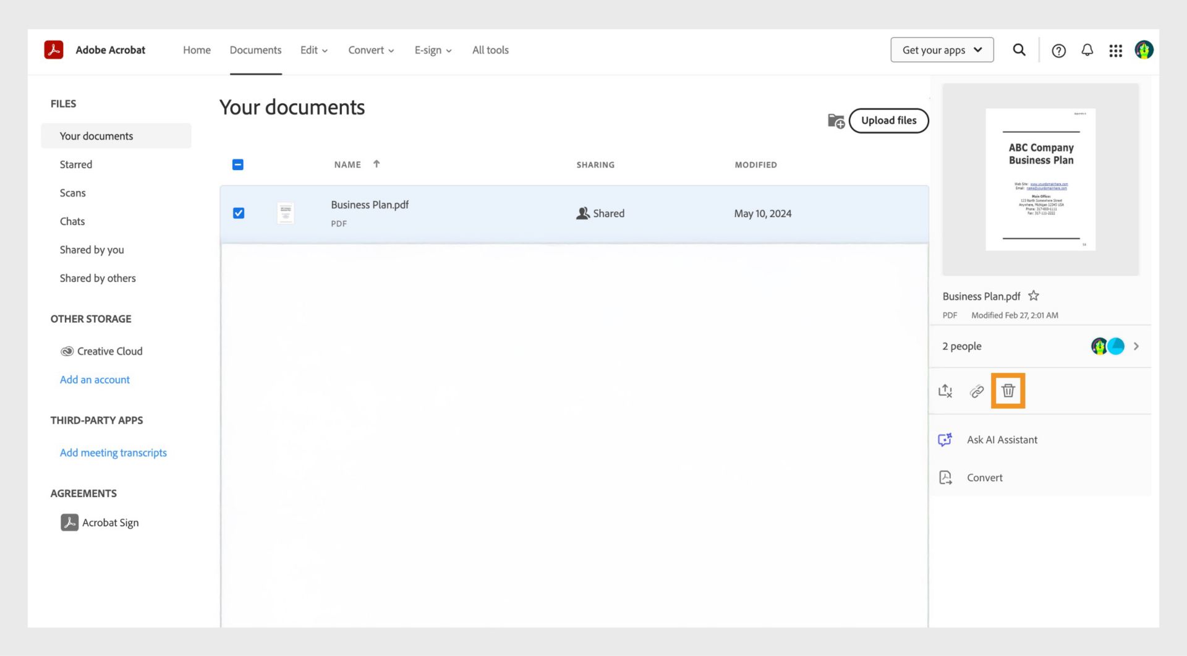The height and width of the screenshot is (656, 1187).
Task: Open the help question mark icon
Action: (x=1058, y=51)
